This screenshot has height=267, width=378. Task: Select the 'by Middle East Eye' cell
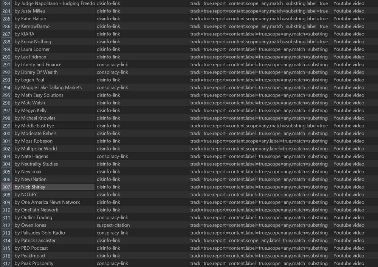(54, 126)
